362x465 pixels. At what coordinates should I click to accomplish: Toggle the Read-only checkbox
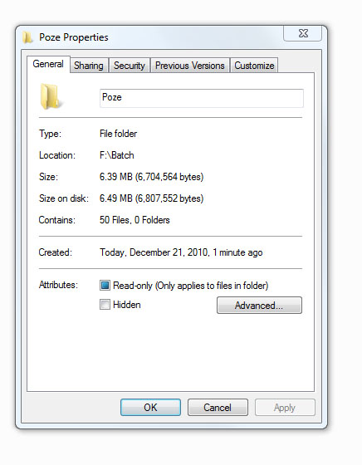pos(105,286)
